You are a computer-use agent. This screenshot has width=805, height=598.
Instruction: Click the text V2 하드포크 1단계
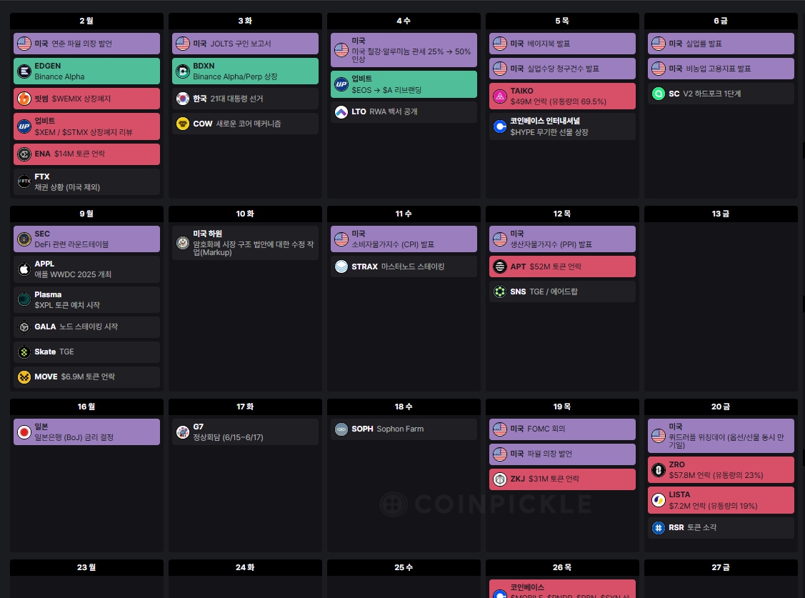pos(711,94)
